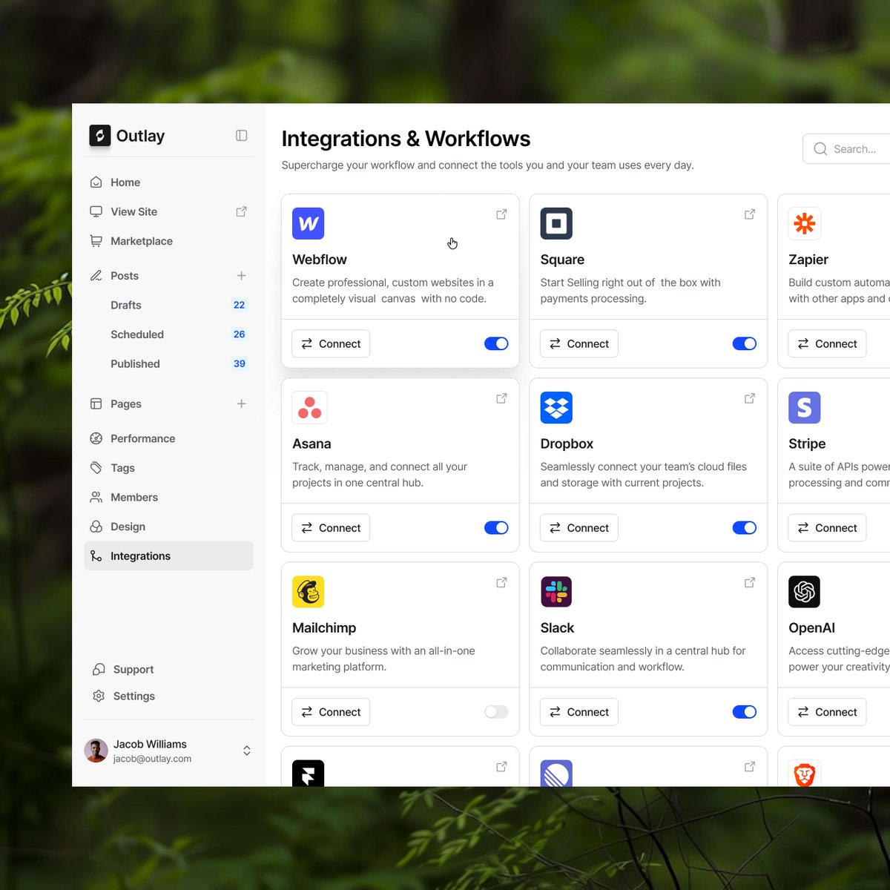890x890 pixels.
Task: Click the Asana app logo
Action: tap(309, 407)
